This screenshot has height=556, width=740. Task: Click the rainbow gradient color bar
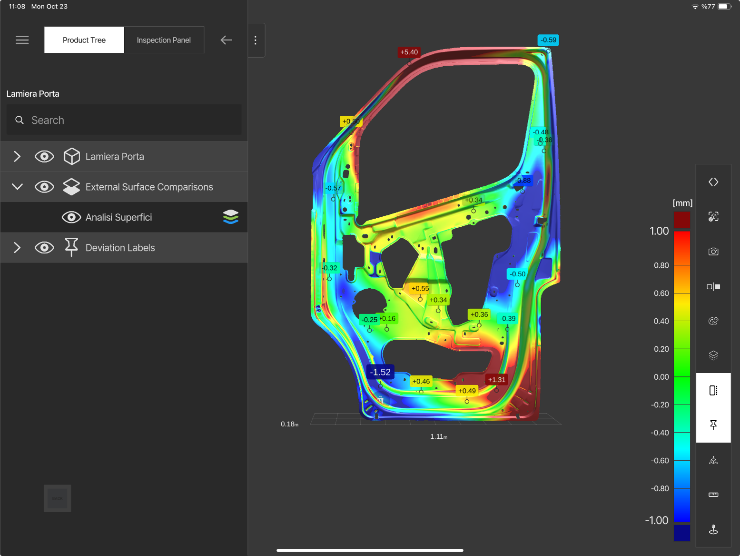click(x=682, y=376)
